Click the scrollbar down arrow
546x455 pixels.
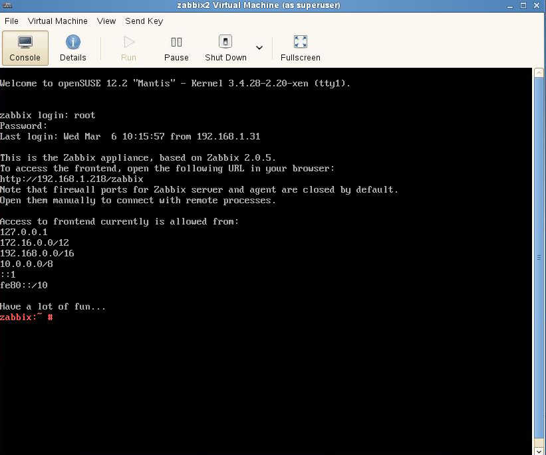539,451
